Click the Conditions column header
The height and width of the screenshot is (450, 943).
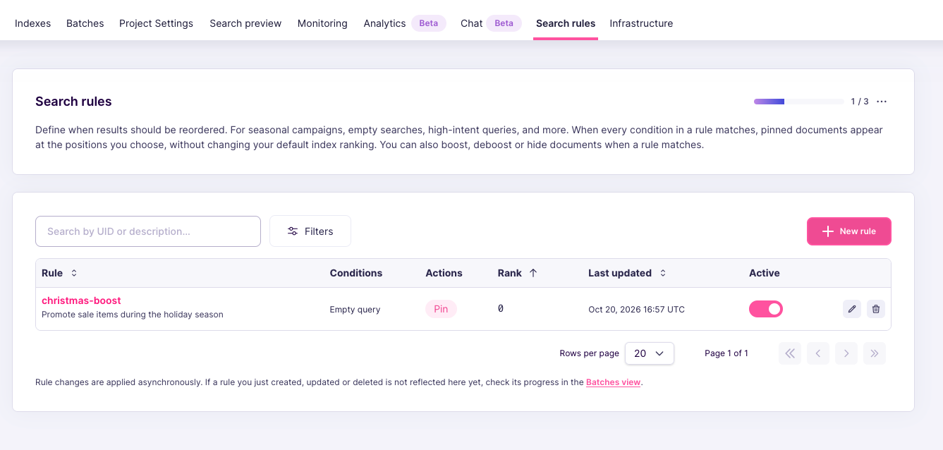pos(356,273)
